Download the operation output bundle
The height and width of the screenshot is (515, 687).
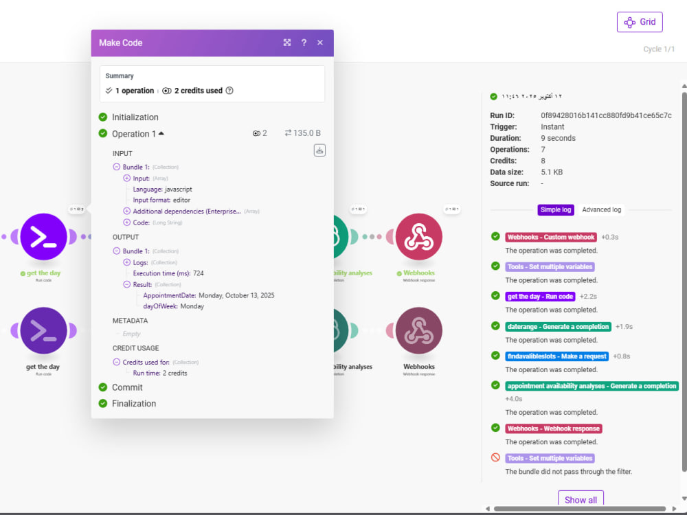click(319, 150)
